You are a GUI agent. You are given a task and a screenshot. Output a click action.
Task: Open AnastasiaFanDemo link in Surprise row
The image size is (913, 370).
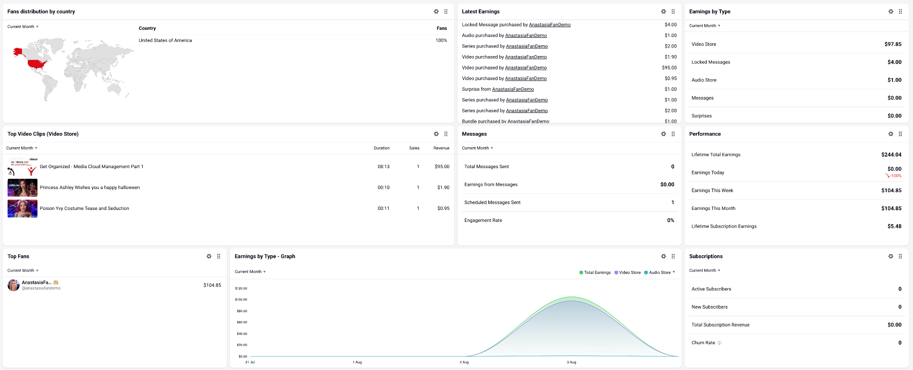(x=513, y=89)
